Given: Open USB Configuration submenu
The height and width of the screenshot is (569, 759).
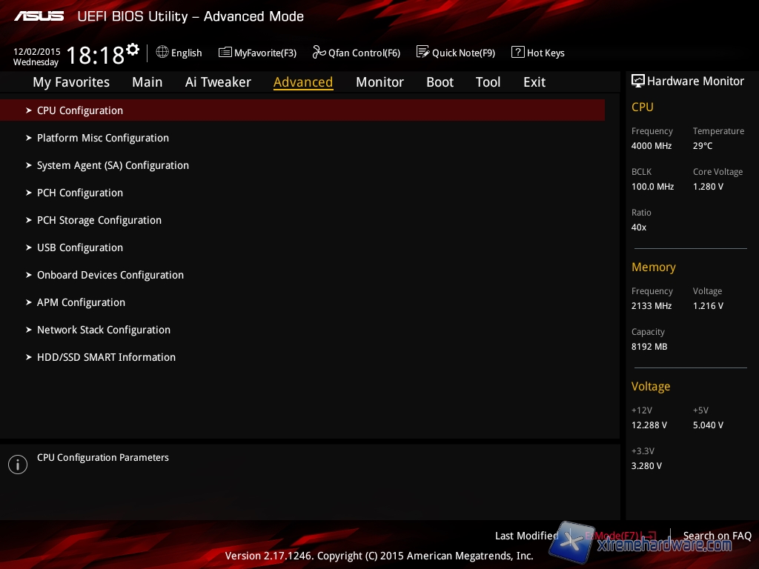Looking at the screenshot, I should click(x=80, y=247).
